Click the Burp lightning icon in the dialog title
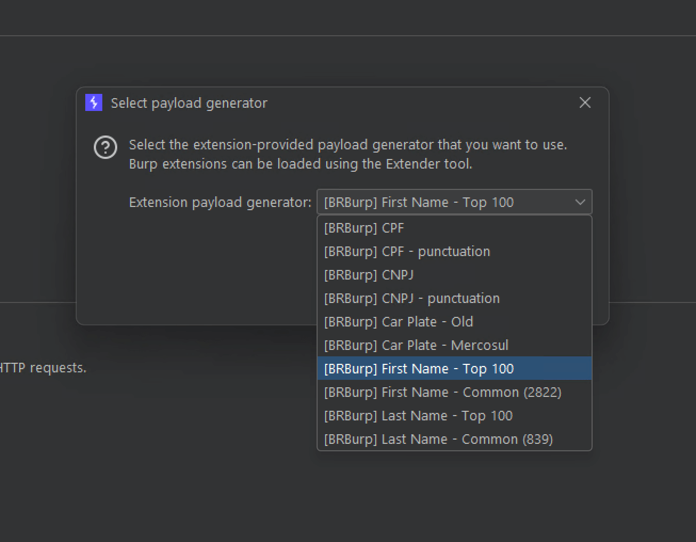The height and width of the screenshot is (542, 696). coord(94,102)
